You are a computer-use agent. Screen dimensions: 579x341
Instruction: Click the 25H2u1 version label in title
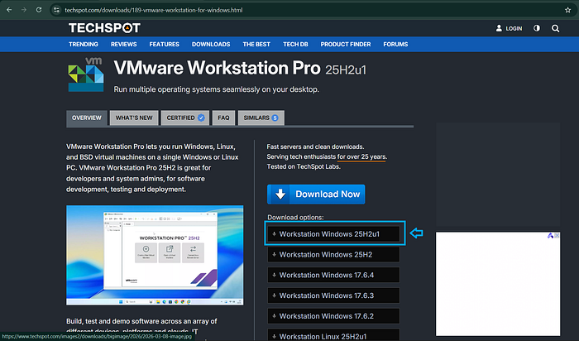point(346,70)
